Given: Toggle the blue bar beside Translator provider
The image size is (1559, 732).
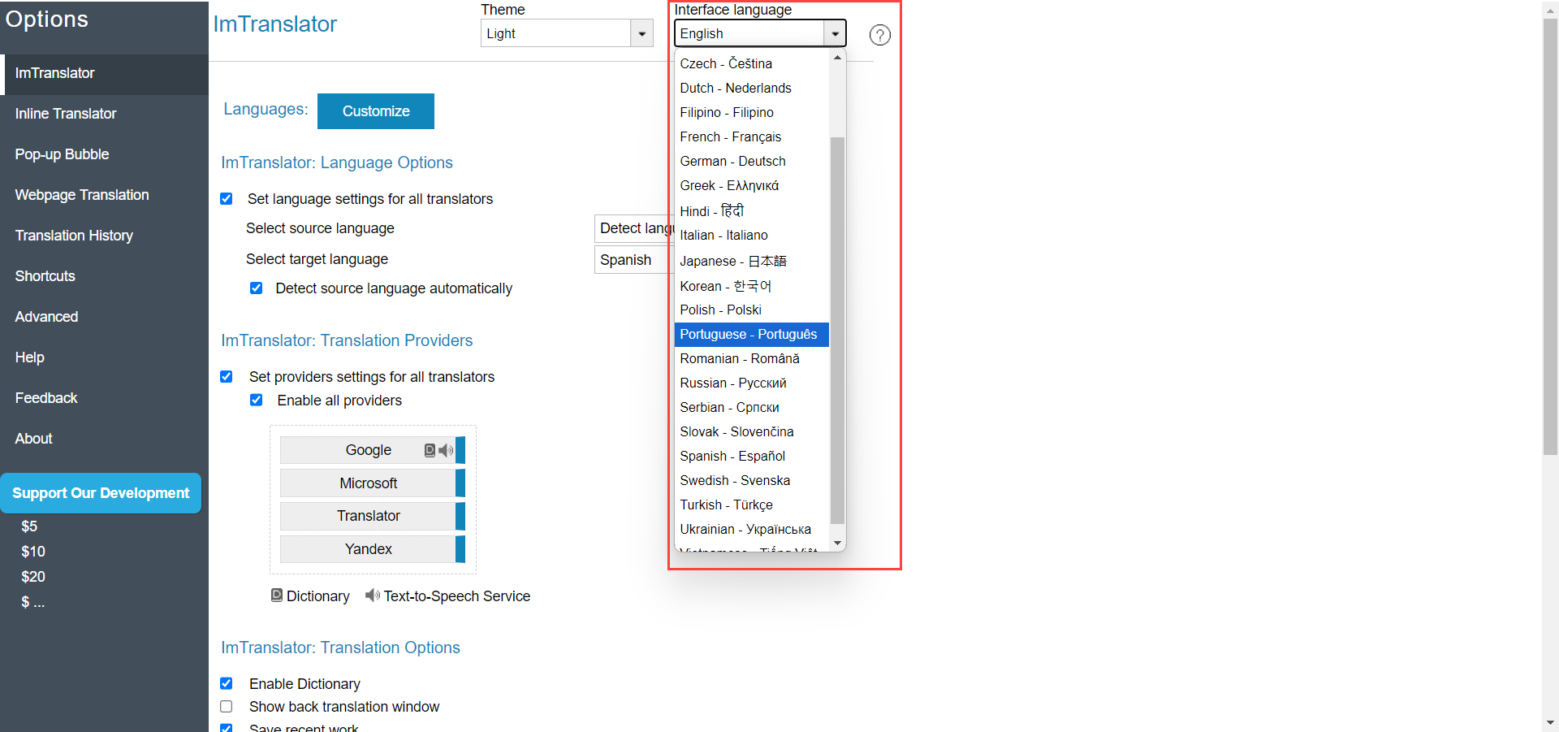Looking at the screenshot, I should click(460, 516).
